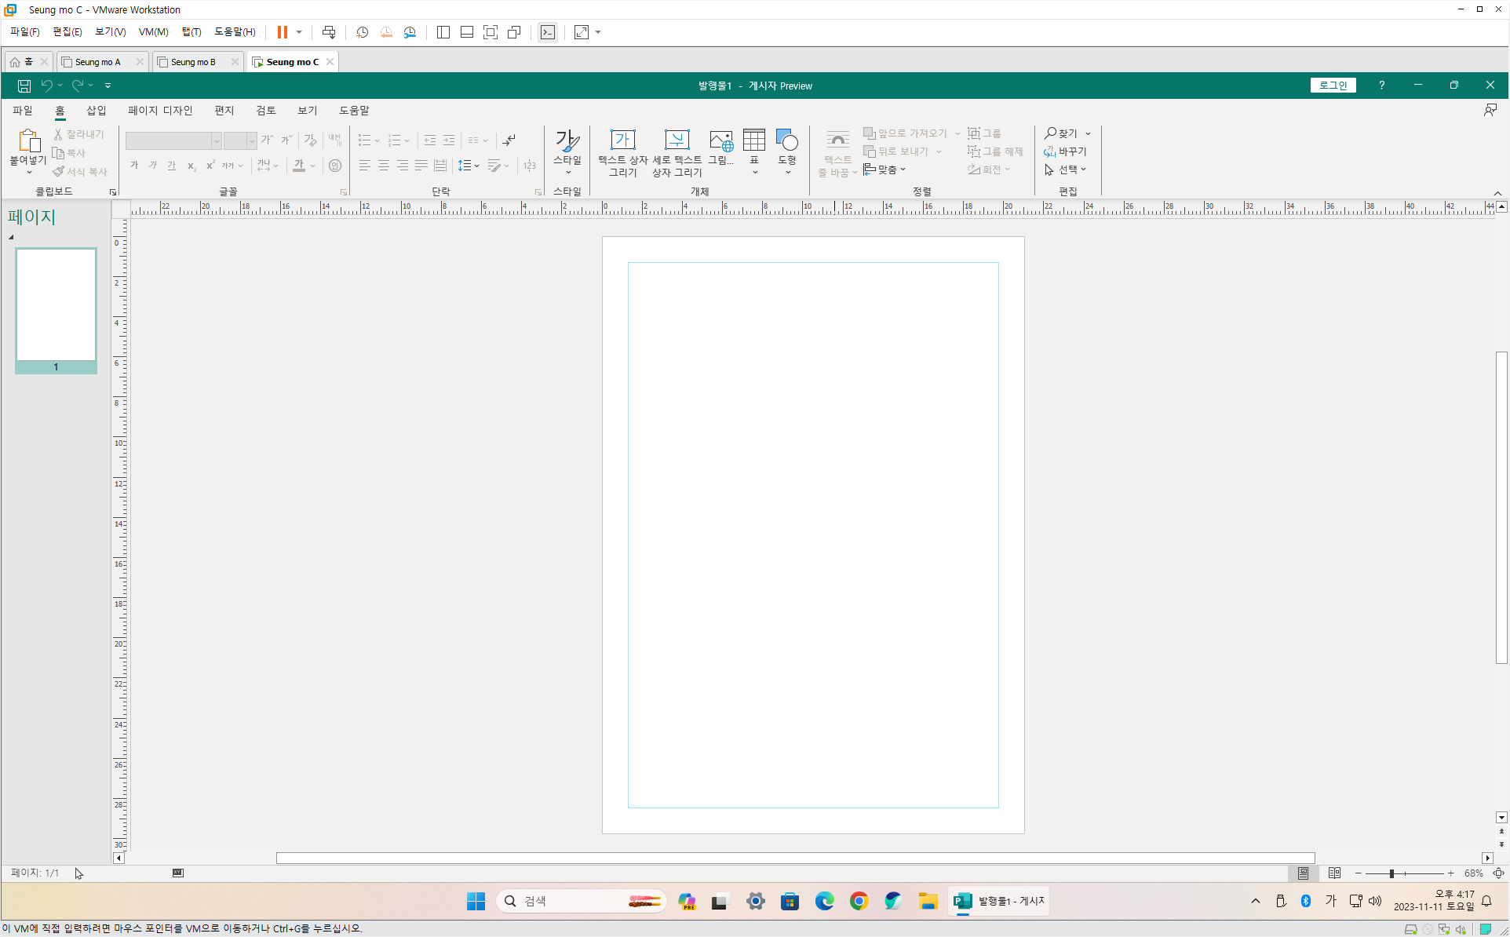Open the Picture insert icon
Viewport: 1510px width, 937px height.
pos(720,141)
